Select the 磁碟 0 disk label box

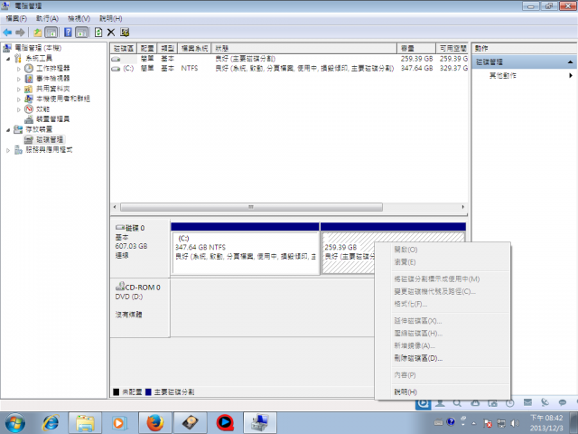point(140,249)
